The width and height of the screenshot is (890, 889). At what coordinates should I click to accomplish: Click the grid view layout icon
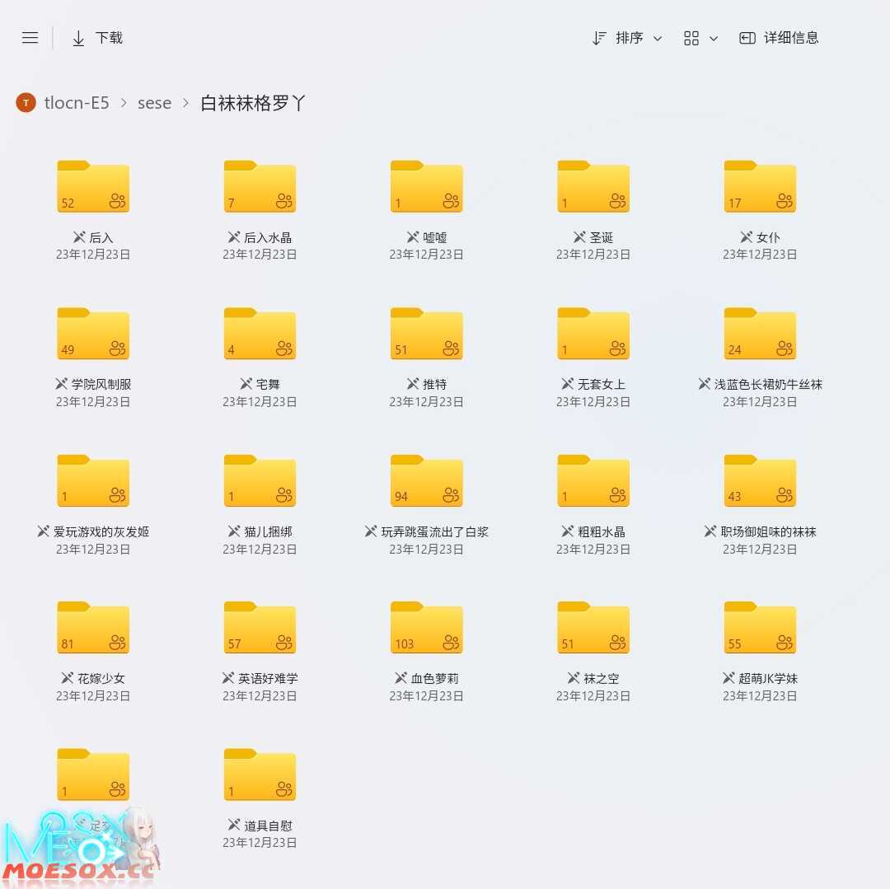pyautogui.click(x=691, y=38)
